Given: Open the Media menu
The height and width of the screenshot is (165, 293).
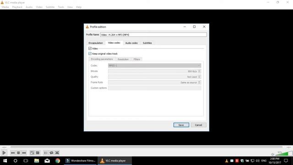Looking at the screenshot, I should pos(5,7).
